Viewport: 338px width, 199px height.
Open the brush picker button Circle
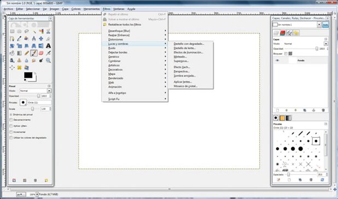pyautogui.click(x=23, y=103)
